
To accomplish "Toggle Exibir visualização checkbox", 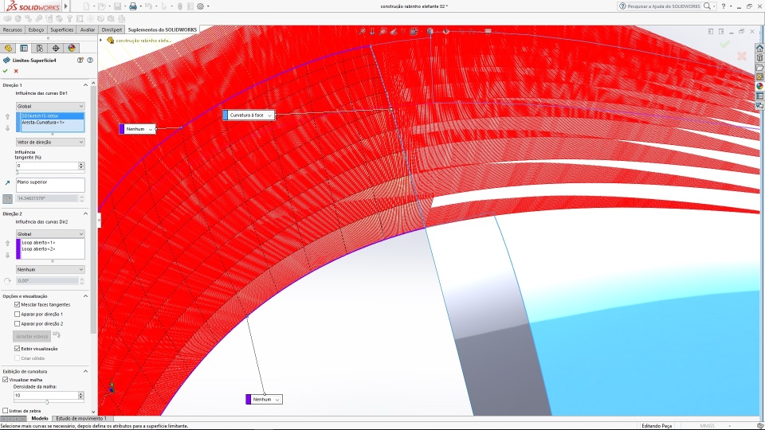I will 17,349.
